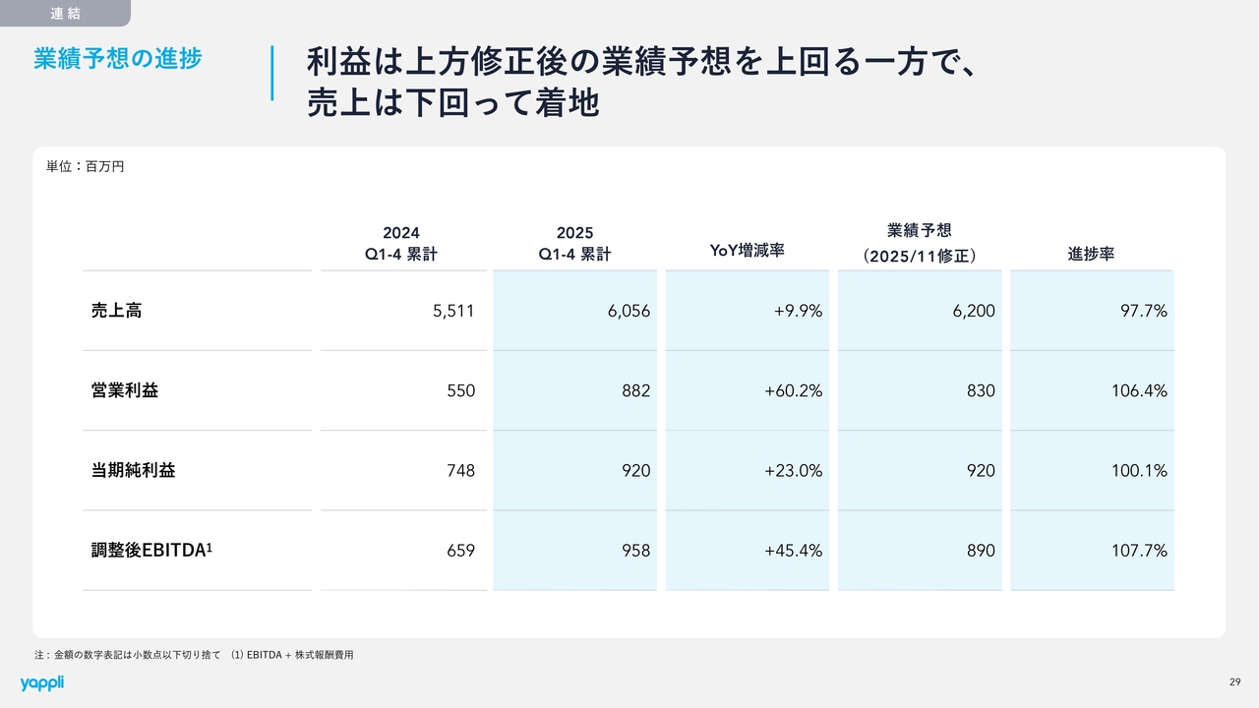The height and width of the screenshot is (708, 1259).
Task: Select the 当期純利益 row label
Action: pos(134,470)
